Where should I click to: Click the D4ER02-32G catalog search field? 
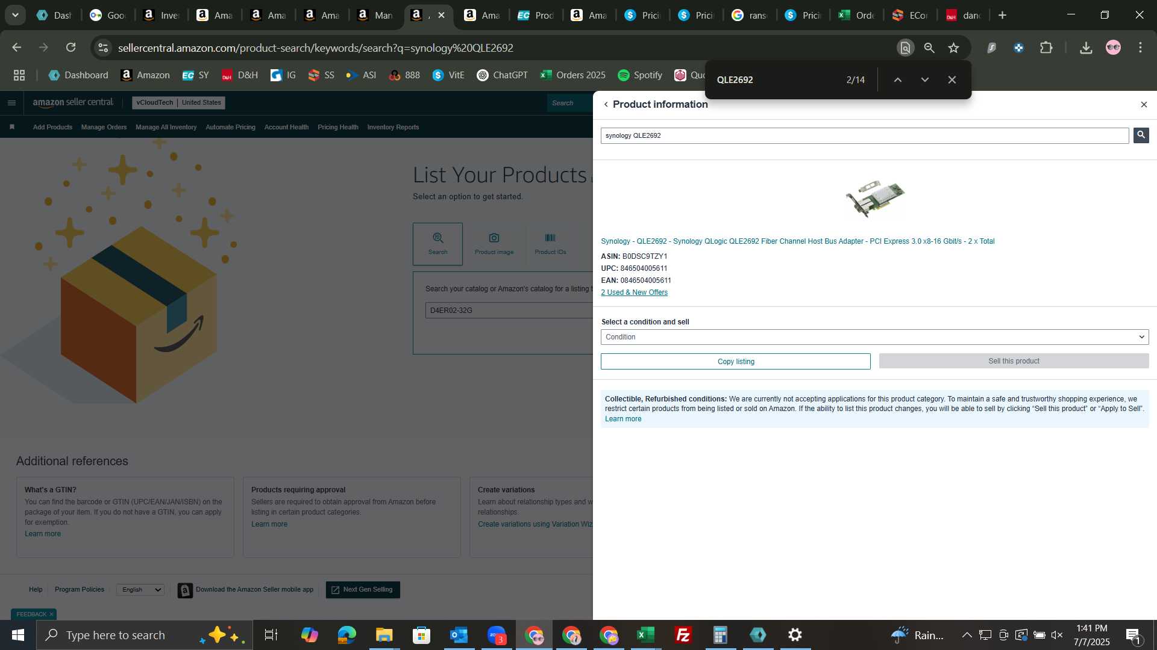(x=509, y=311)
